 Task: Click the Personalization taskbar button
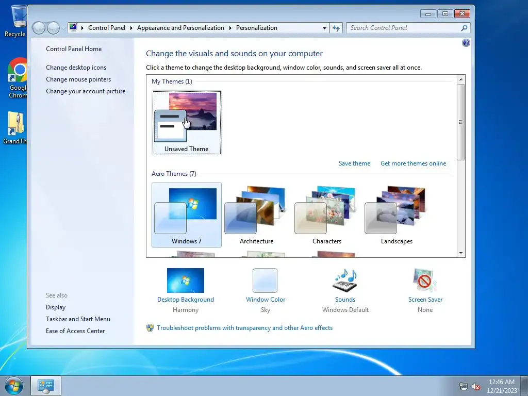[x=46, y=386]
